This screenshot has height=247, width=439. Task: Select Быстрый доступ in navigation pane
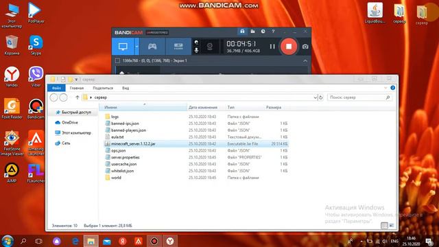73,113
